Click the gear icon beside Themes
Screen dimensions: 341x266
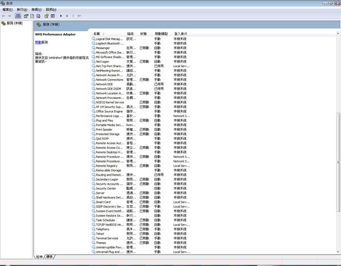[93, 243]
